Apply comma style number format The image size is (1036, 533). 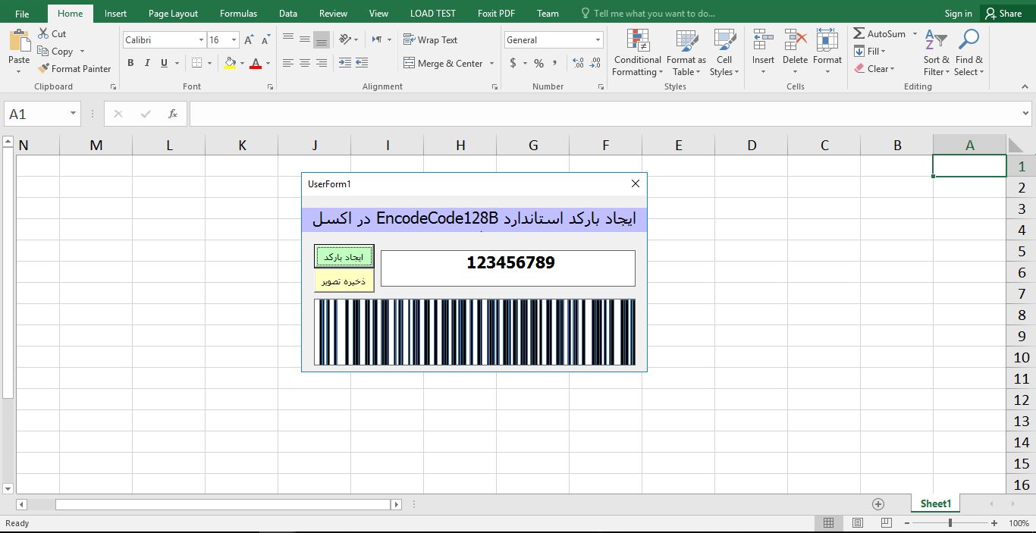coord(555,64)
